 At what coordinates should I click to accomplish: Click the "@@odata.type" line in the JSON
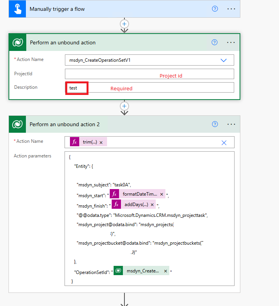pos(142,215)
